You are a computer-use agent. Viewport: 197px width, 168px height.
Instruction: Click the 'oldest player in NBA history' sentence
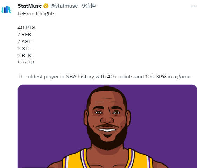[105, 77]
